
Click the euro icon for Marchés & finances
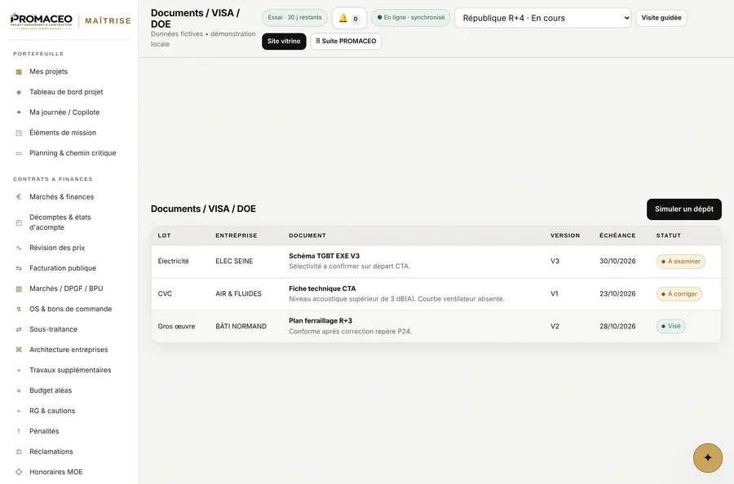click(x=19, y=197)
